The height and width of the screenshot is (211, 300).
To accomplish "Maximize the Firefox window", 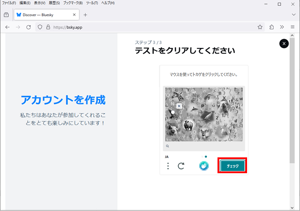I will [279, 4].
